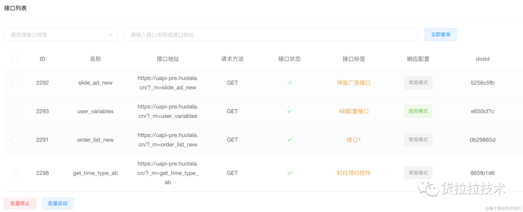The image size is (523, 212).
Task: Click the green 规则模式 tag for user_variables
Action: (418, 111)
